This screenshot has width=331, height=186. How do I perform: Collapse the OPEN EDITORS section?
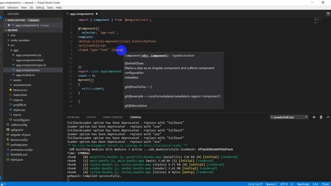pyautogui.click(x=16, y=20)
